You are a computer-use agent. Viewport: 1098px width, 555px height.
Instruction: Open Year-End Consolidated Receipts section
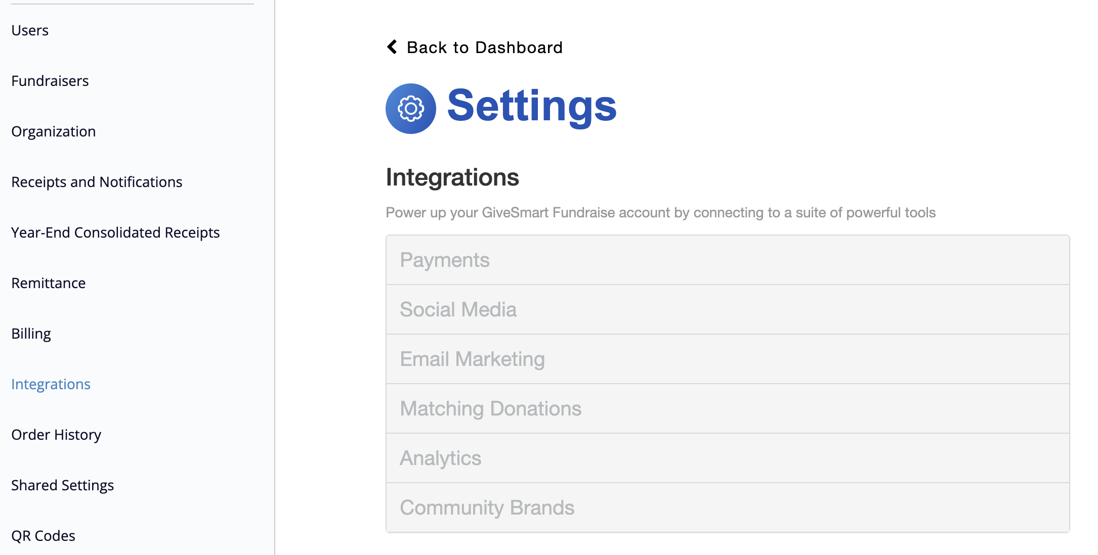click(115, 232)
